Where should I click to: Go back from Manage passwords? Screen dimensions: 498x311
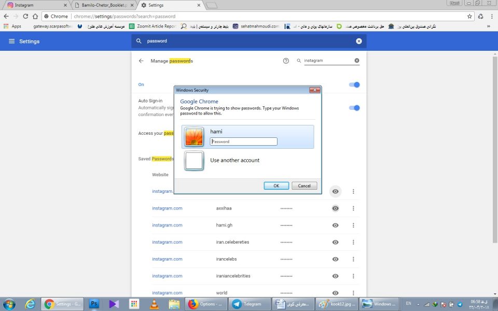coord(141,61)
